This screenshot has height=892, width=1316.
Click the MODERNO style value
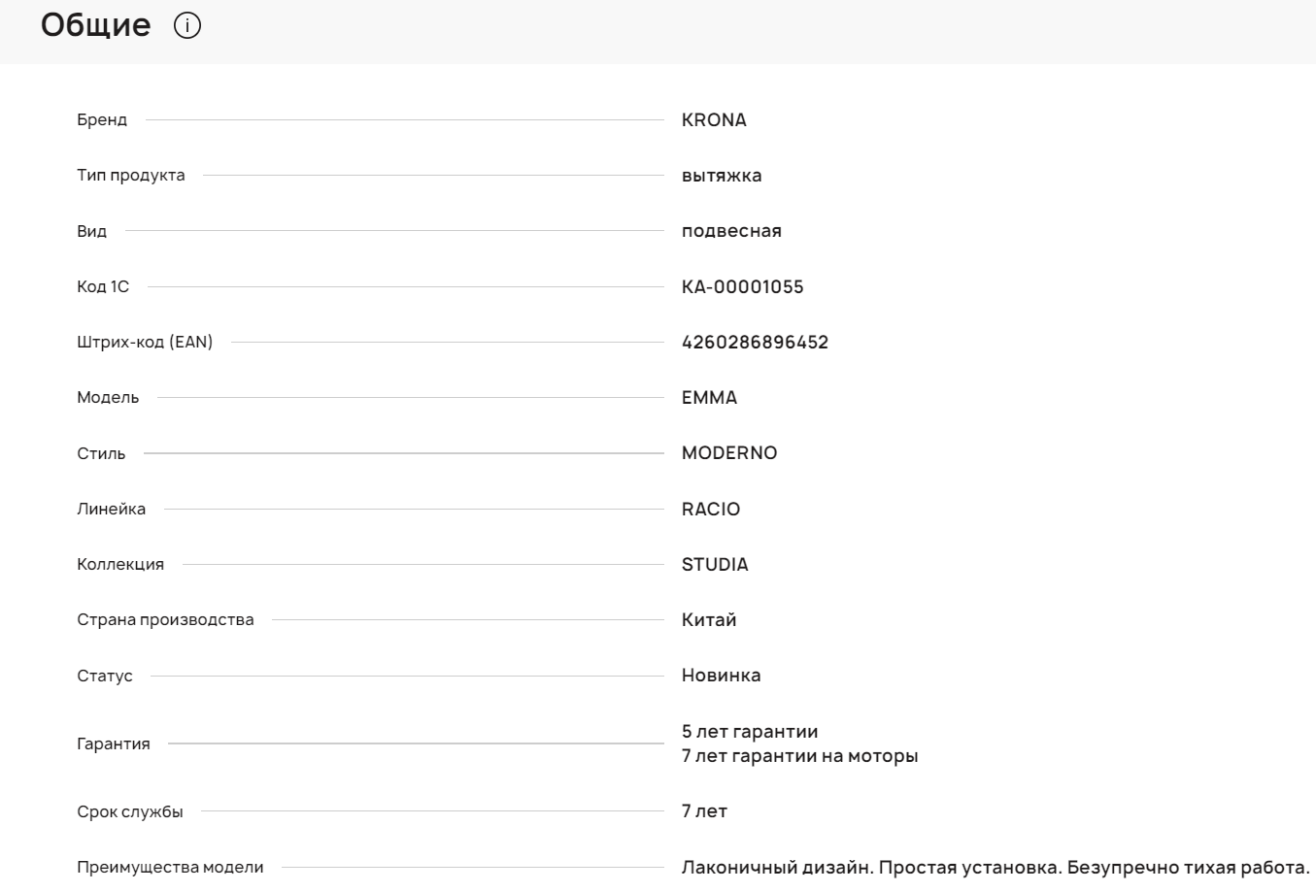729,453
